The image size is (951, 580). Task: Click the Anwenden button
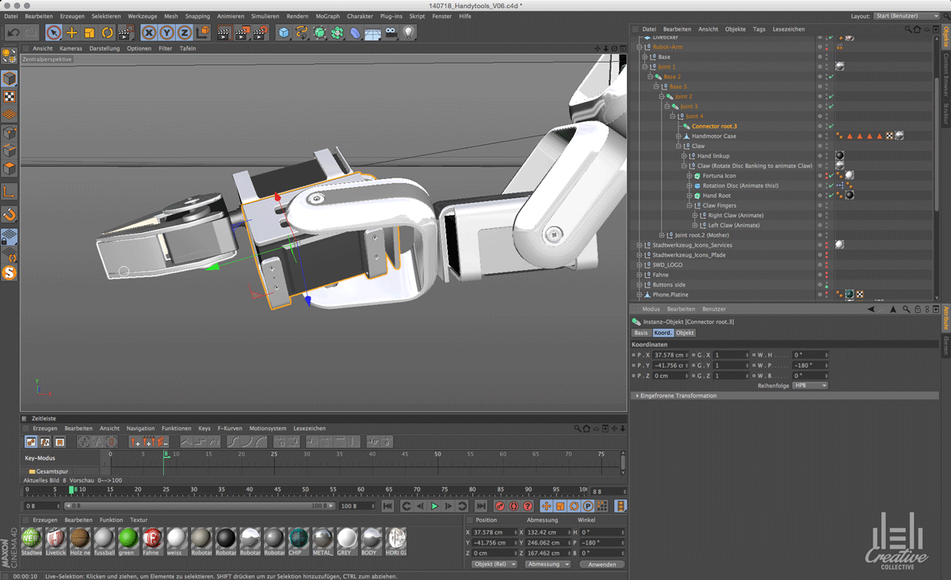[602, 564]
